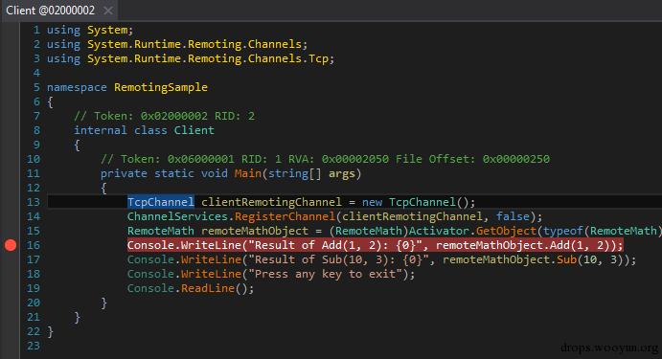Click "Press any key to exit" string
Screen dimensions: 662x359
[325, 274]
